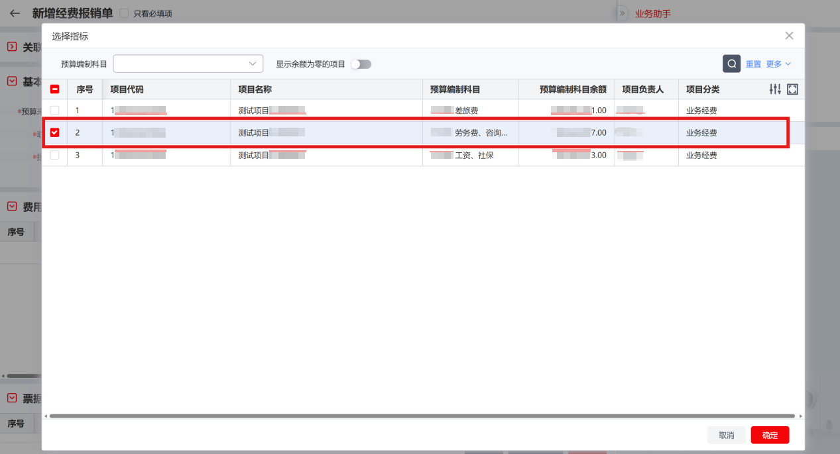The image size is (840, 454).
Task: Close the 选择指标 dialog with X
Action: click(789, 36)
